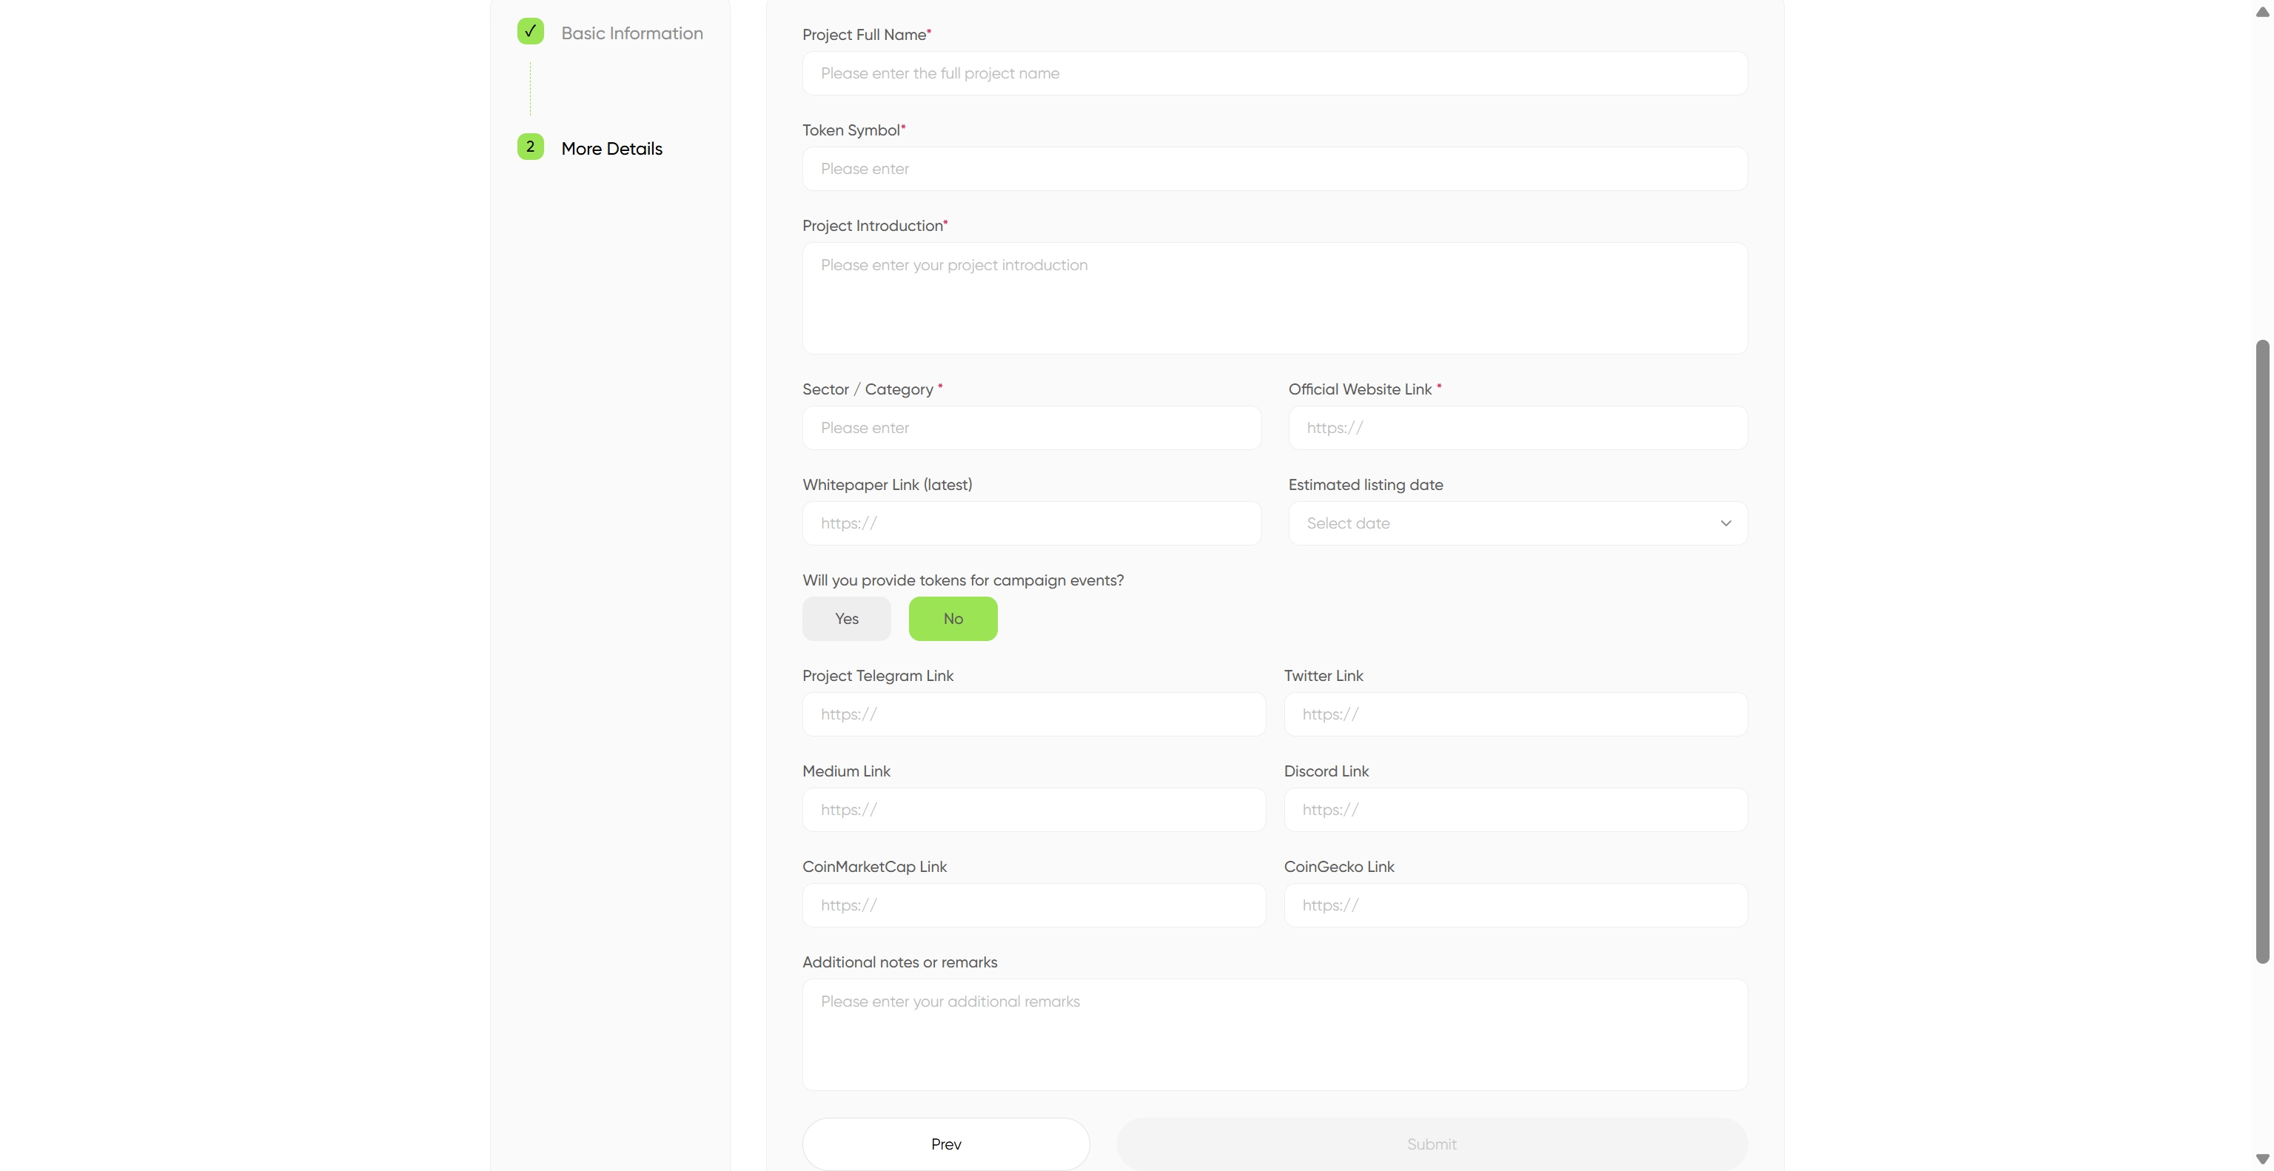Click the CoinGecko Link field
The width and height of the screenshot is (2274, 1171).
1516,905
